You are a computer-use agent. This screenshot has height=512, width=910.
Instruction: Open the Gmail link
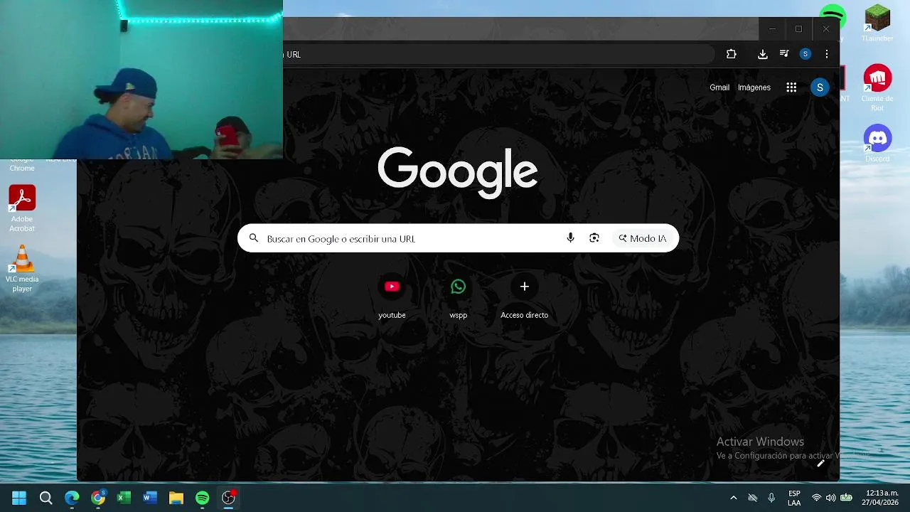[x=719, y=87]
